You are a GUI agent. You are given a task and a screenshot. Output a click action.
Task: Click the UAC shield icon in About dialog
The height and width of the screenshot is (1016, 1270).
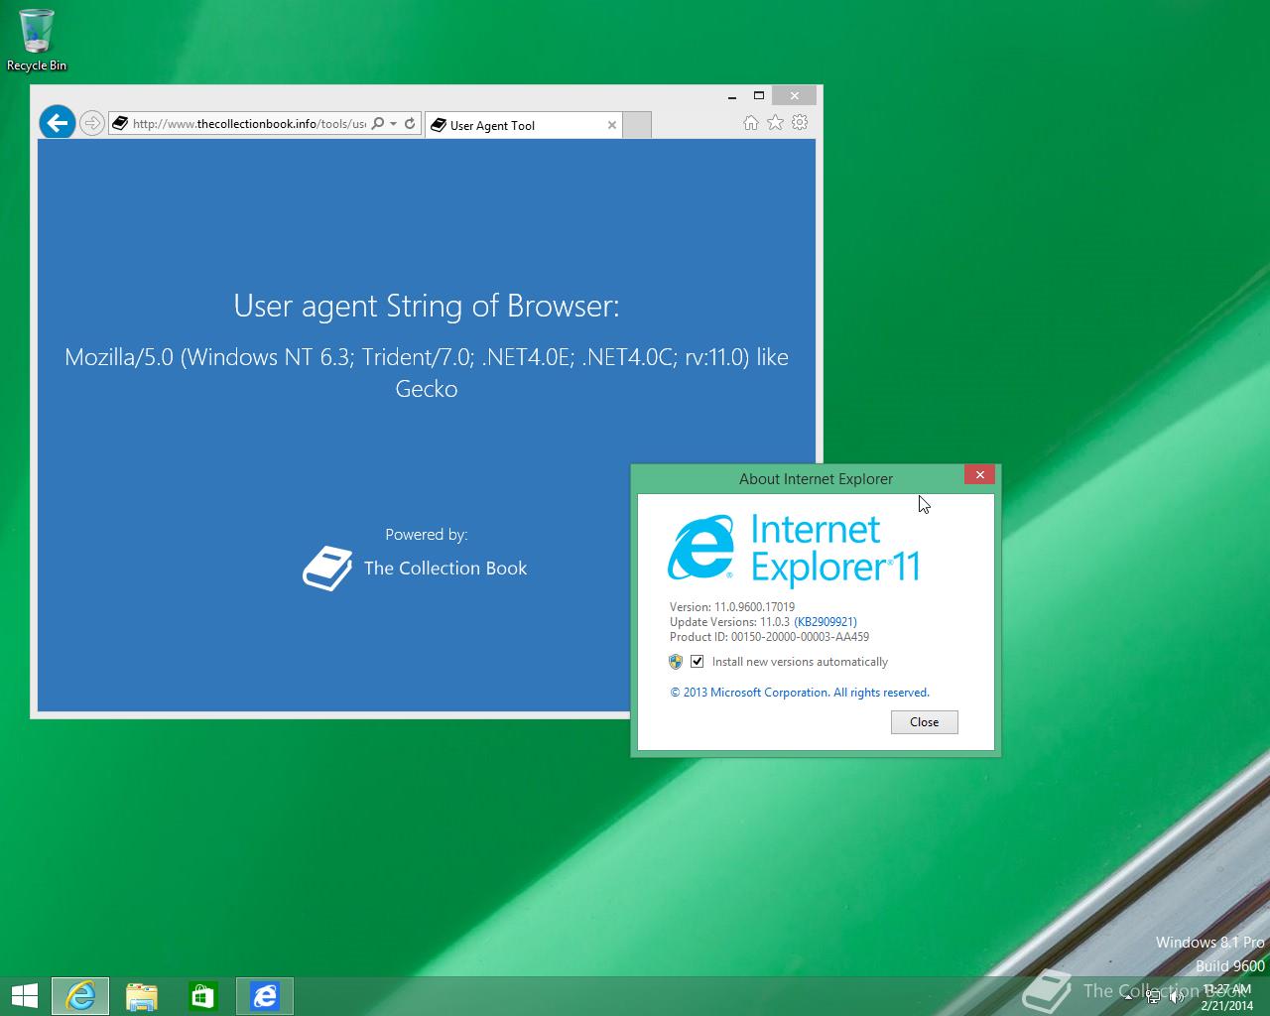[x=676, y=662]
